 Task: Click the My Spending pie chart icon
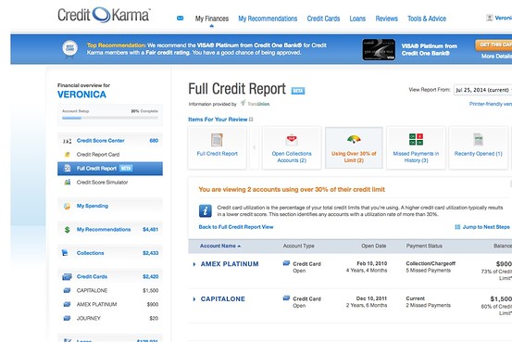coord(67,206)
